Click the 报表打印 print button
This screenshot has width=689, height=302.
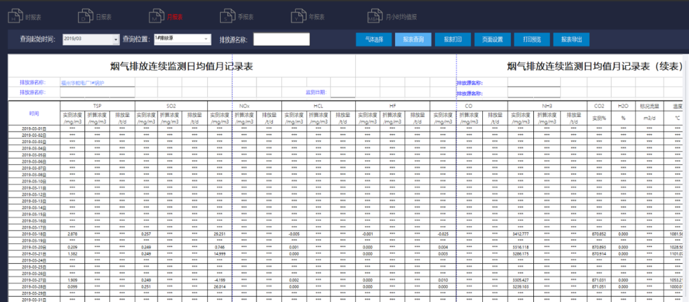[453, 40]
